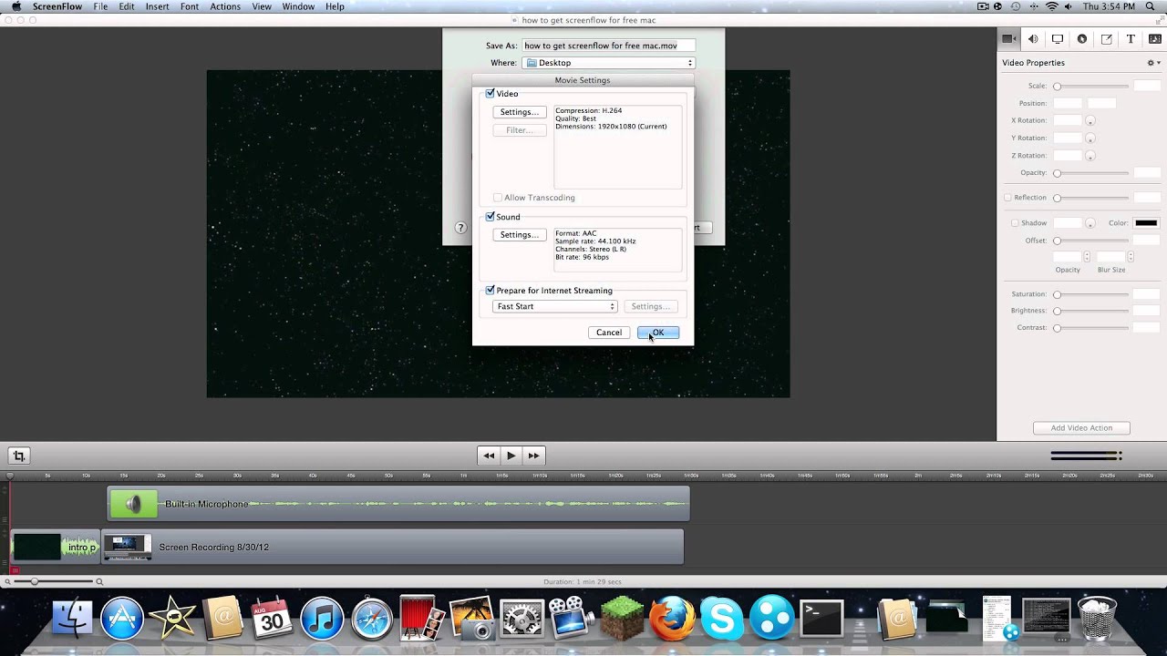1167x656 pixels.
Task: Open the Insert menu
Action: point(157,6)
